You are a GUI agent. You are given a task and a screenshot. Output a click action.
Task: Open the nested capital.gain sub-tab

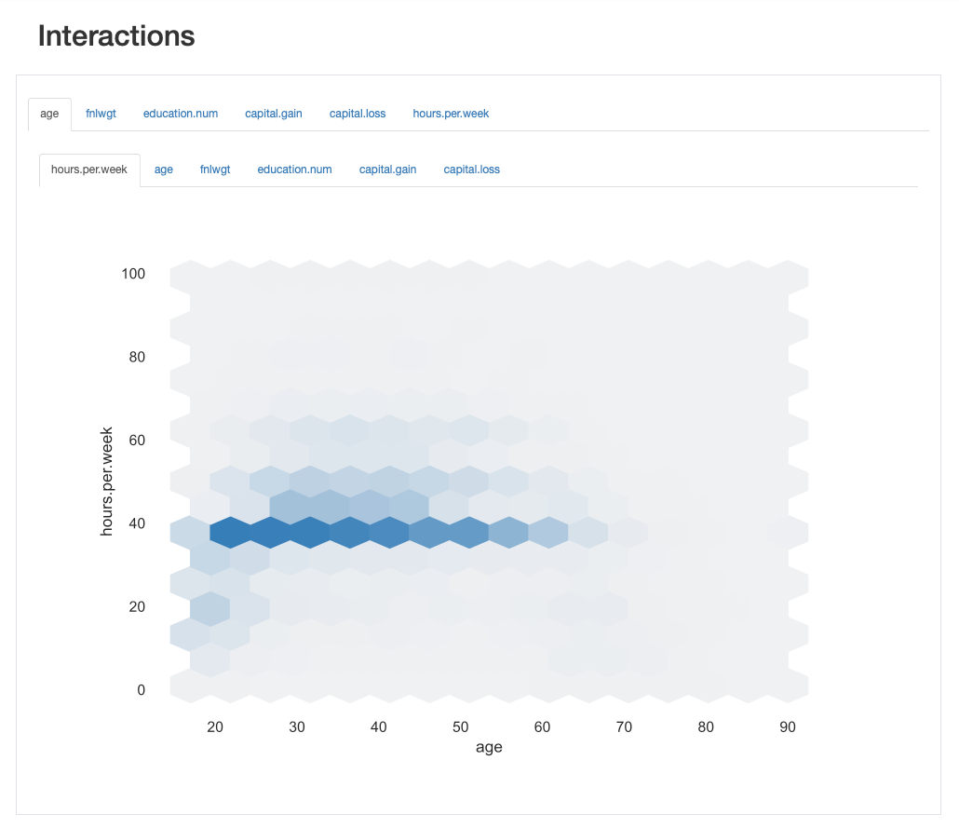[387, 170]
